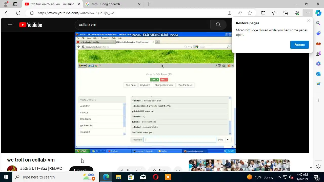The width and height of the screenshot is (324, 182).
Task: Open Microsoft Store from the taskbar
Action: [131, 177]
